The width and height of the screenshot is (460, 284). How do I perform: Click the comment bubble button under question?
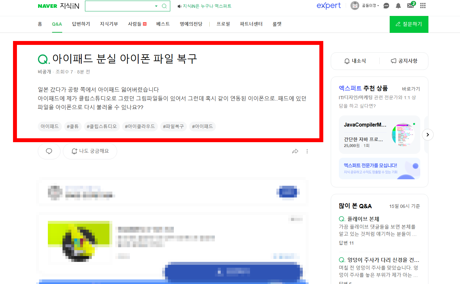click(49, 151)
